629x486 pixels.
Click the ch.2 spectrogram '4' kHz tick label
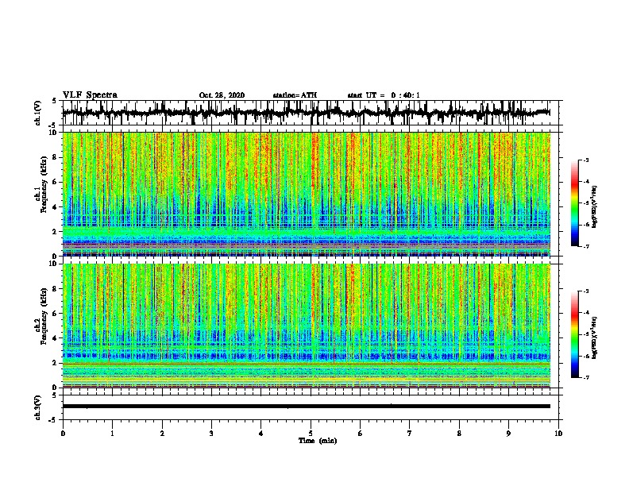55,338
